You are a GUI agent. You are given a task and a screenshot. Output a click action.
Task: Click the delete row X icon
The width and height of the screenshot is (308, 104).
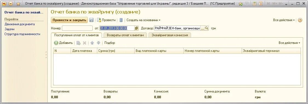point(84,43)
